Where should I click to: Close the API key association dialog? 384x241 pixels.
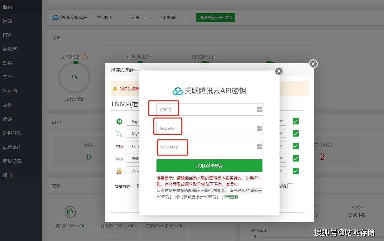tap(279, 71)
